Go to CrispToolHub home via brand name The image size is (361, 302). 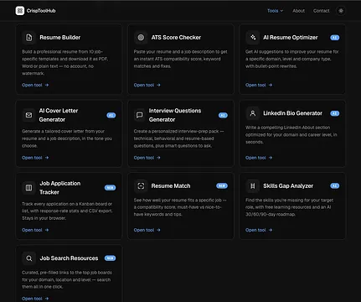(41, 11)
